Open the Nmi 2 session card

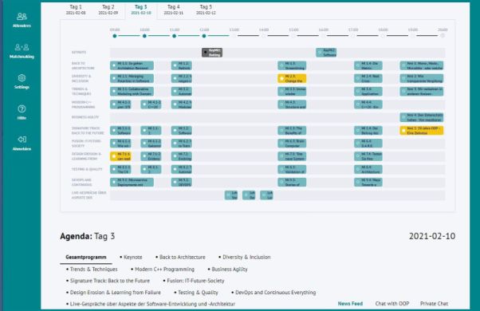(x=422, y=78)
